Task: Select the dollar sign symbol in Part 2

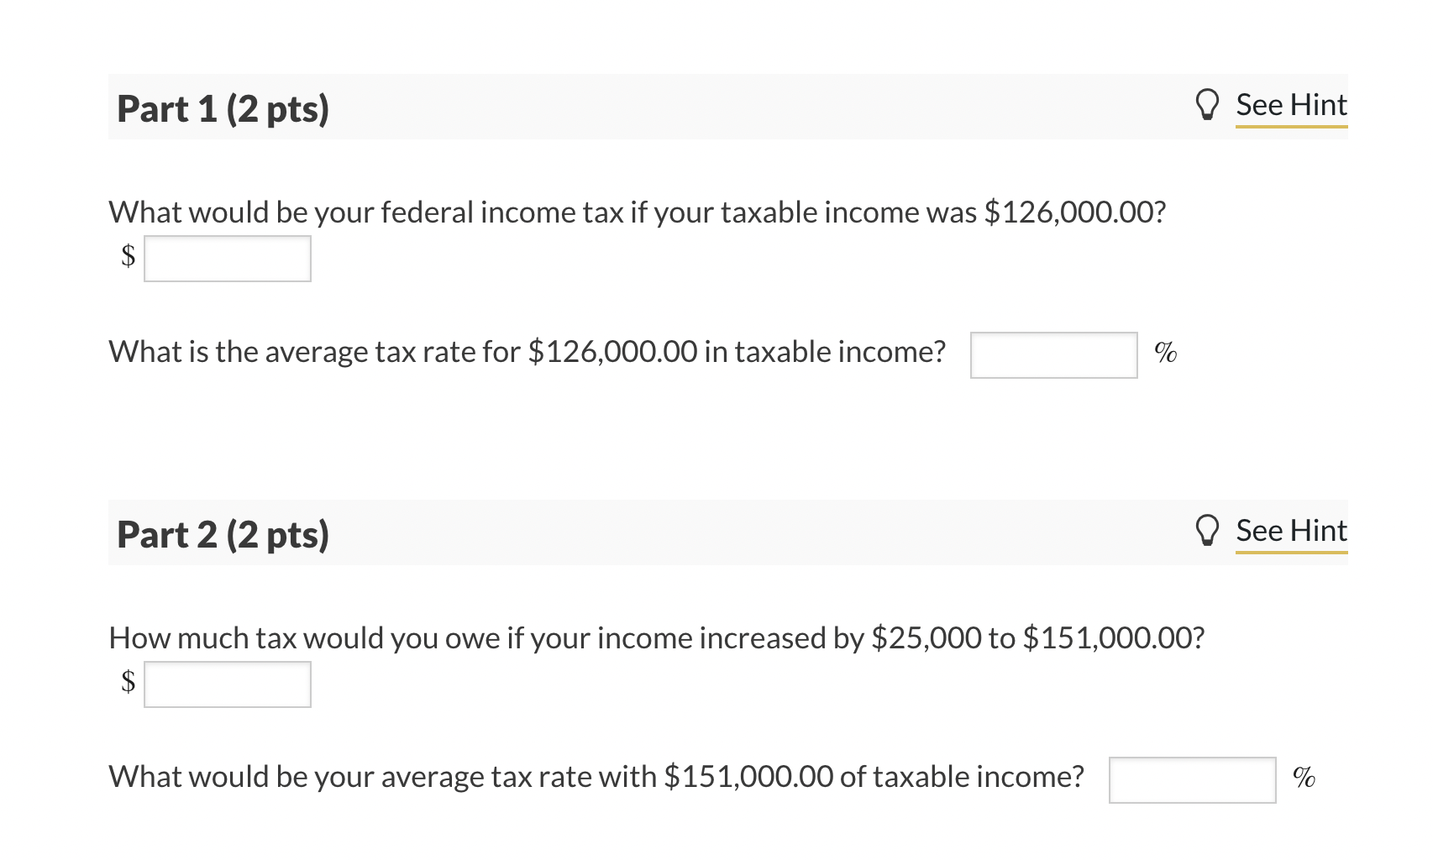Action: (x=126, y=684)
